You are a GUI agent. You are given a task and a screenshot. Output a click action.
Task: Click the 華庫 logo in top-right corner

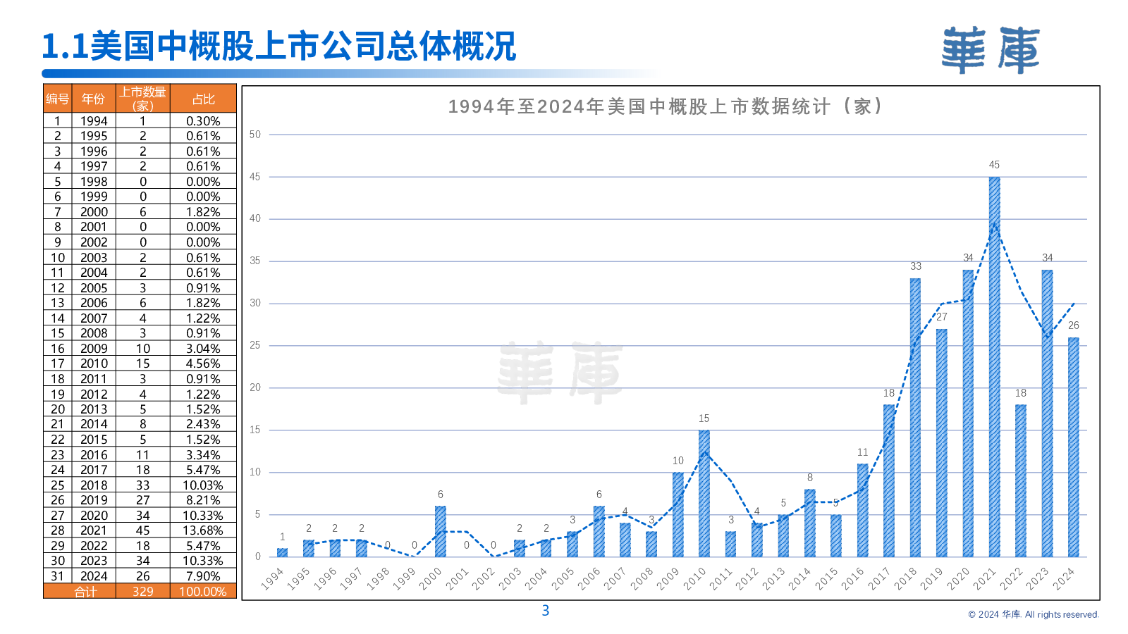pyautogui.click(x=991, y=51)
